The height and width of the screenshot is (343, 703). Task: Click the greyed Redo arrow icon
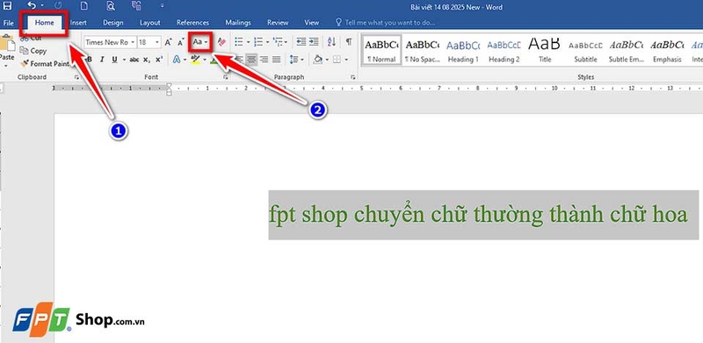57,6
